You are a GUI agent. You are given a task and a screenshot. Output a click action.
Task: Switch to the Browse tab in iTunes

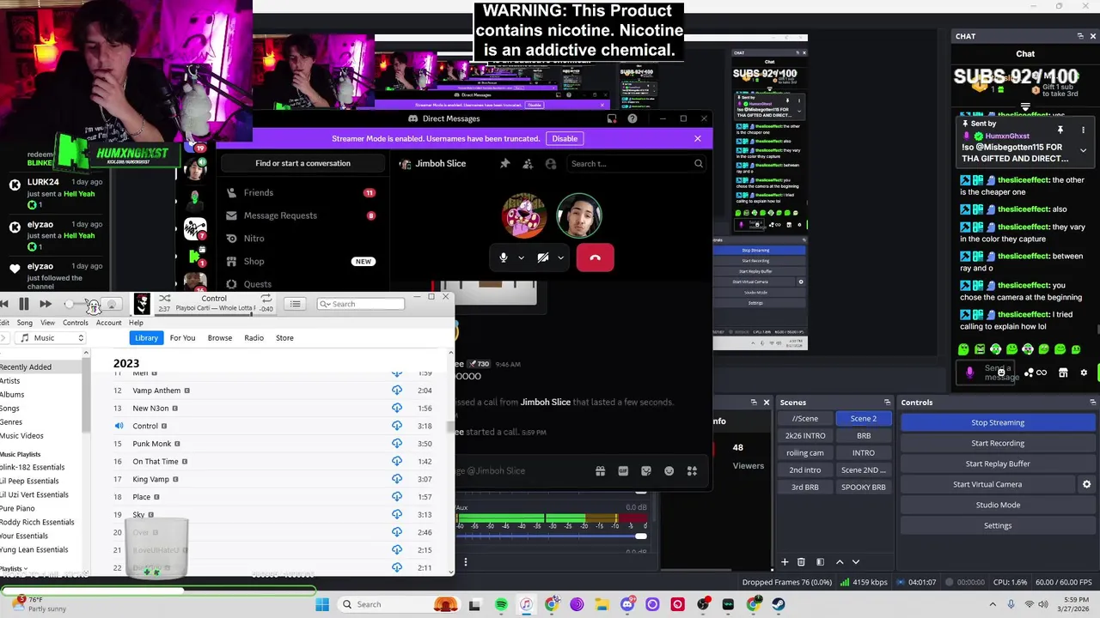tap(220, 338)
